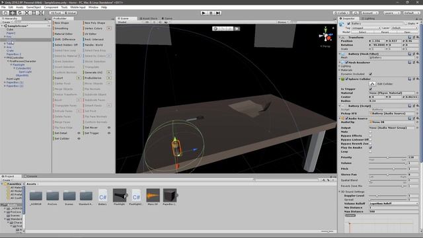Screen dimensions: 423x238
Task: Select the Move tool in toolbar
Action: [x=13, y=13]
